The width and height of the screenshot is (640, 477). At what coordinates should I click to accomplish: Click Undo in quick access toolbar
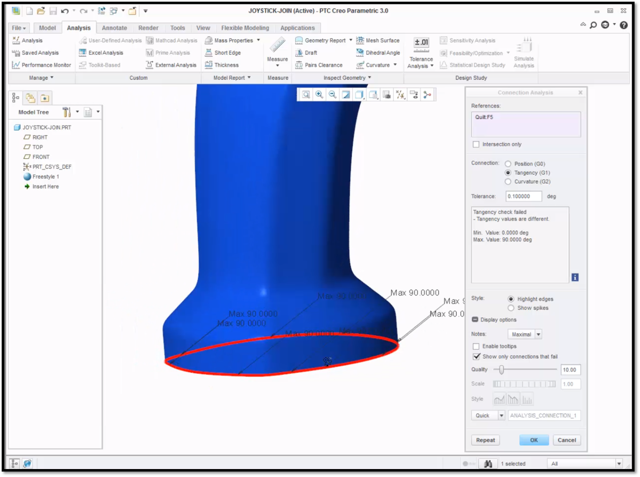(x=65, y=11)
